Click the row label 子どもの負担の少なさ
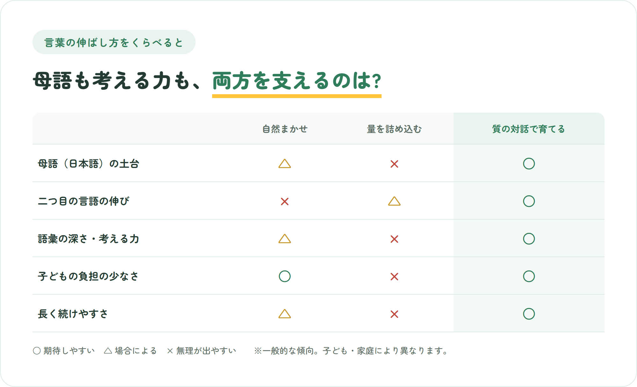 pyautogui.click(x=88, y=276)
